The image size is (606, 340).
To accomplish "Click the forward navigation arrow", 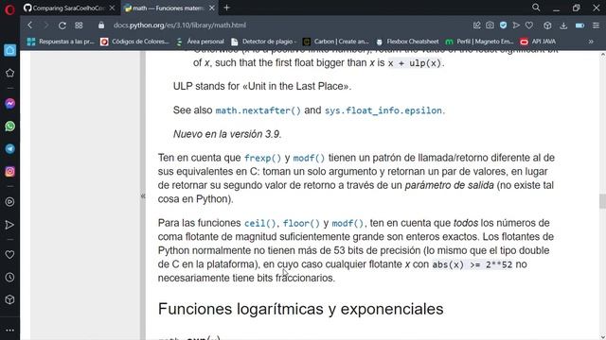I will [46, 25].
